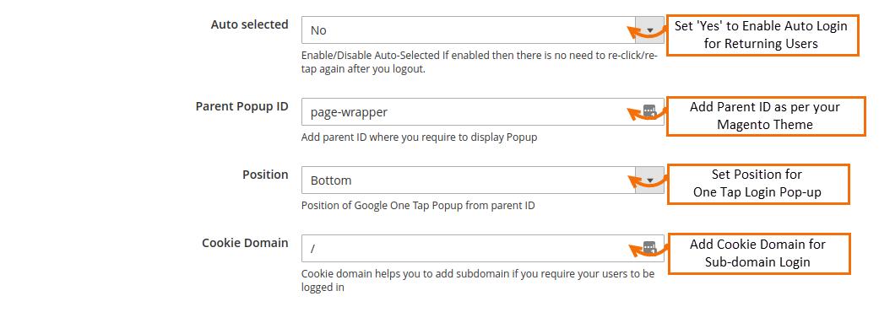Focus the Cookie Domain text field

click(x=483, y=248)
